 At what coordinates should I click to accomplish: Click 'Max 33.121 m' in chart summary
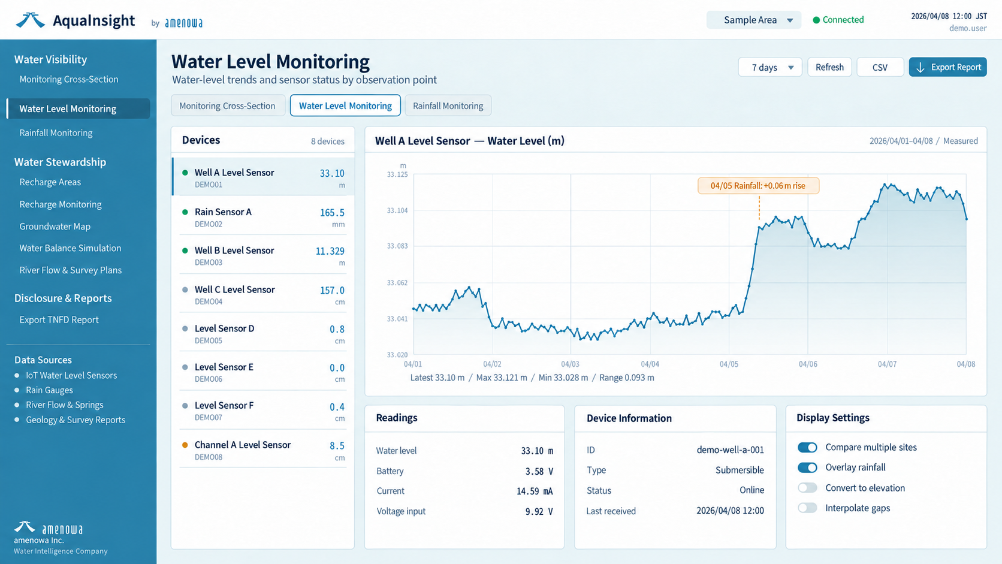pyautogui.click(x=502, y=378)
